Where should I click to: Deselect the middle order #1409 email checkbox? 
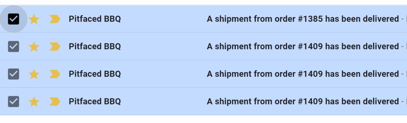pos(13,74)
